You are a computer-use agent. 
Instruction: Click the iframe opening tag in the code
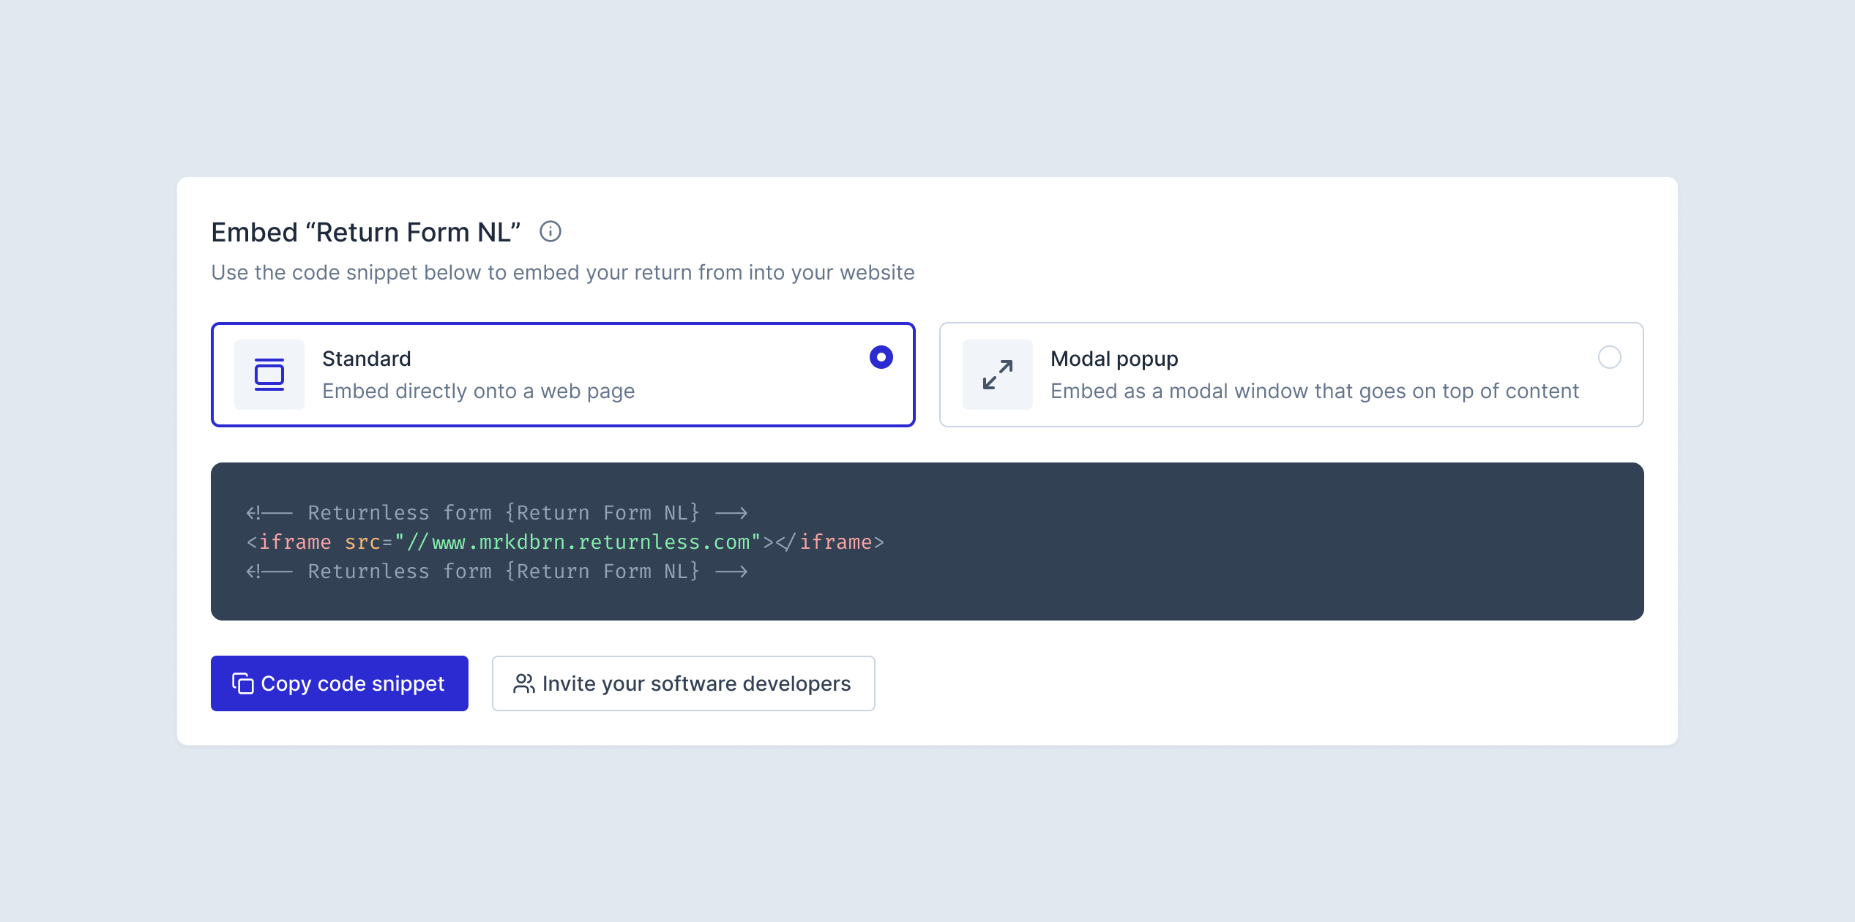(x=289, y=542)
